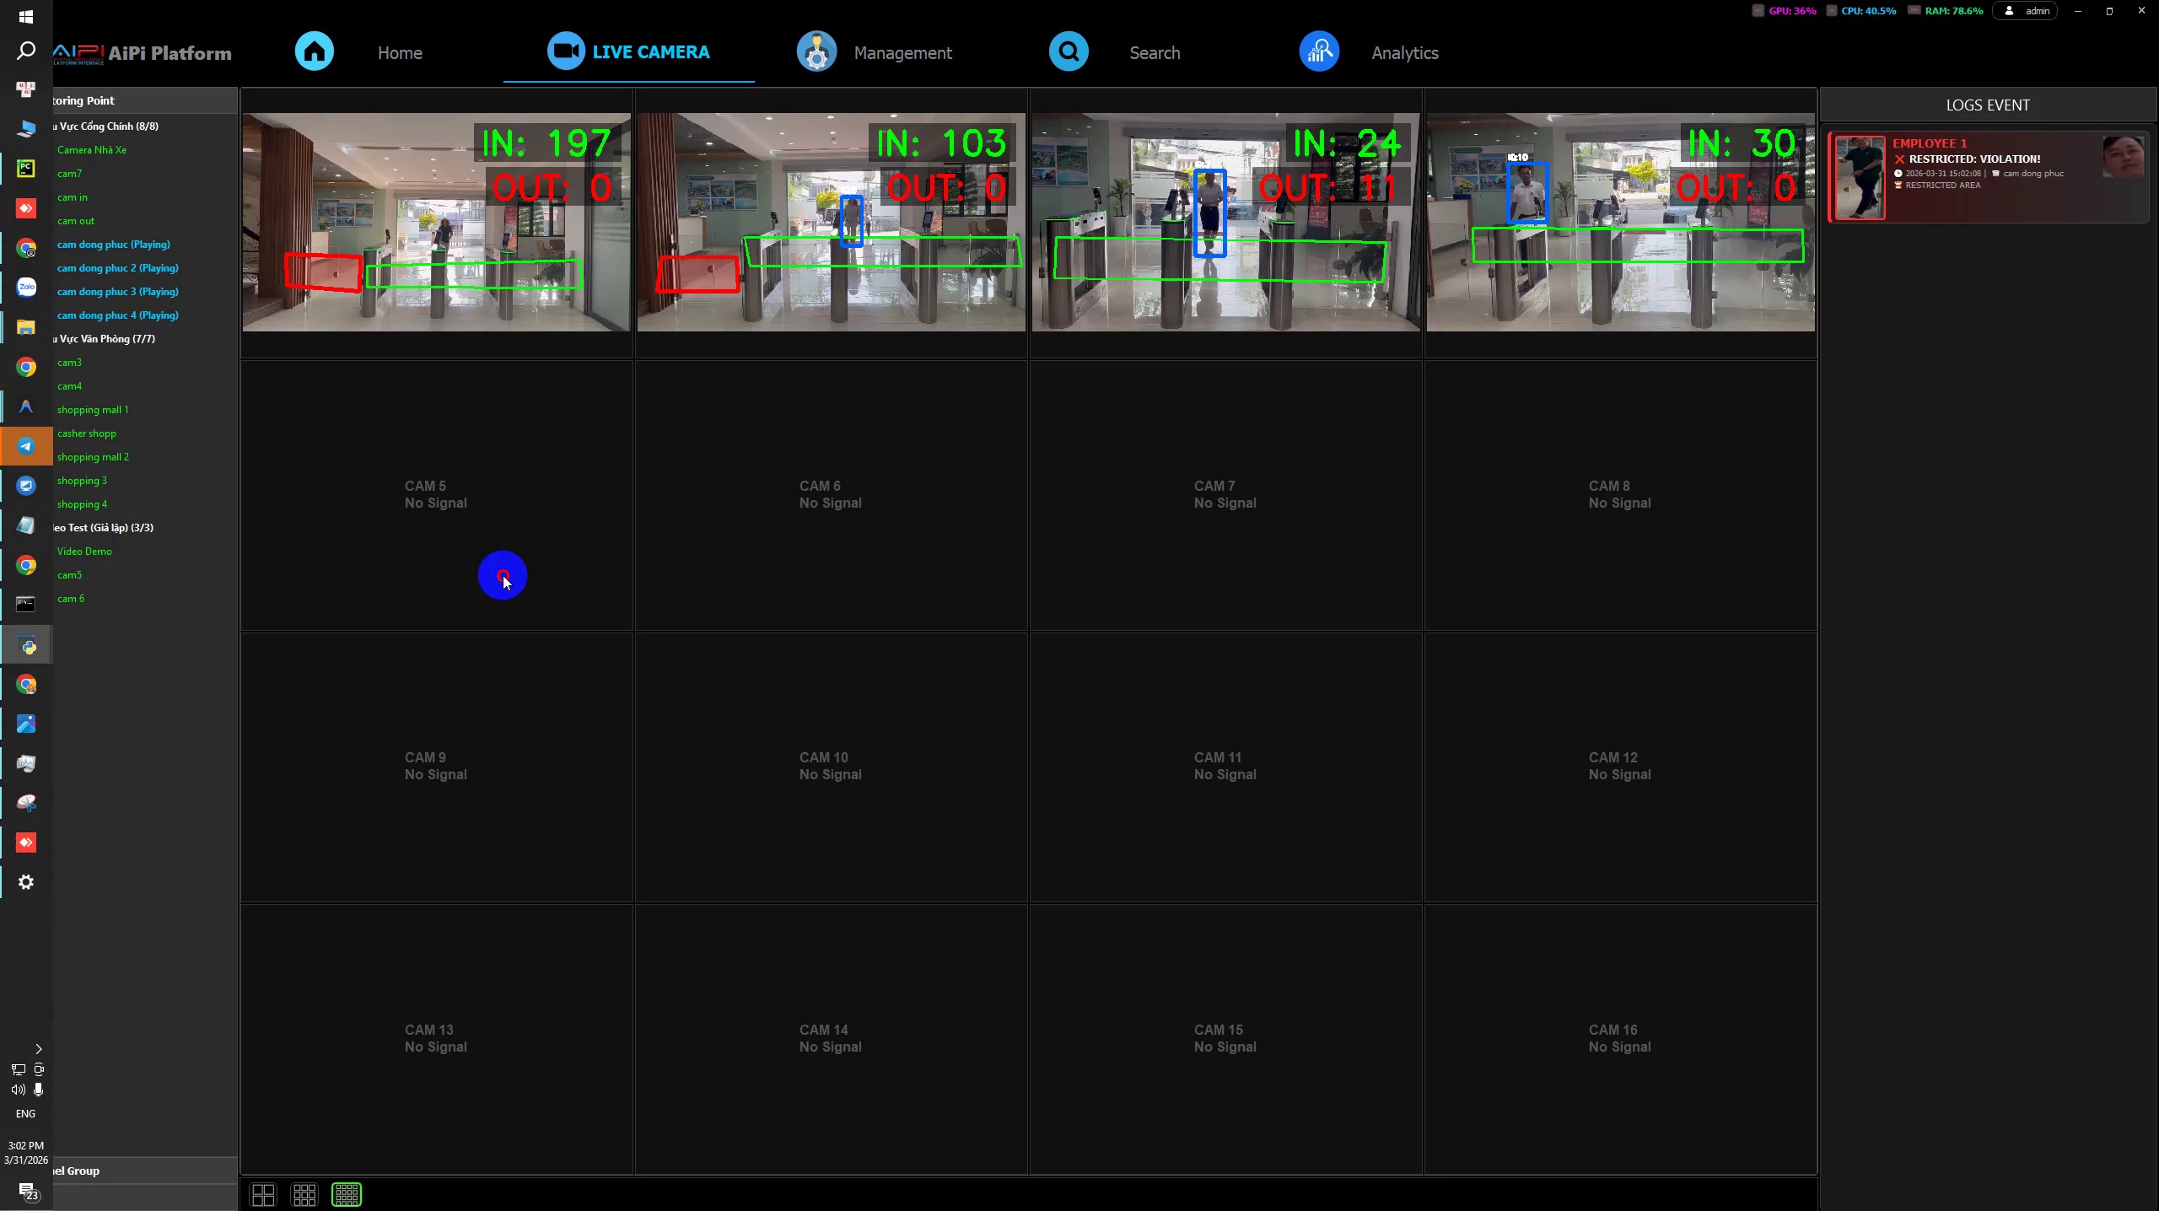Open Telegram from the taskbar
This screenshot has height=1211, width=2159.
click(x=26, y=446)
